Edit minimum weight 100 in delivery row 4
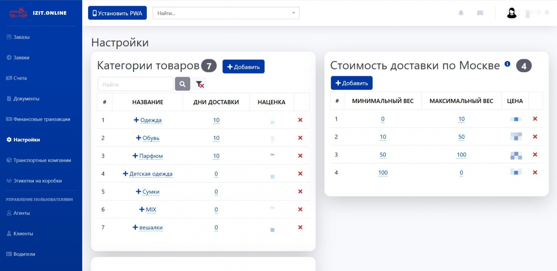Screen dimensions: 557x271 point(383,173)
